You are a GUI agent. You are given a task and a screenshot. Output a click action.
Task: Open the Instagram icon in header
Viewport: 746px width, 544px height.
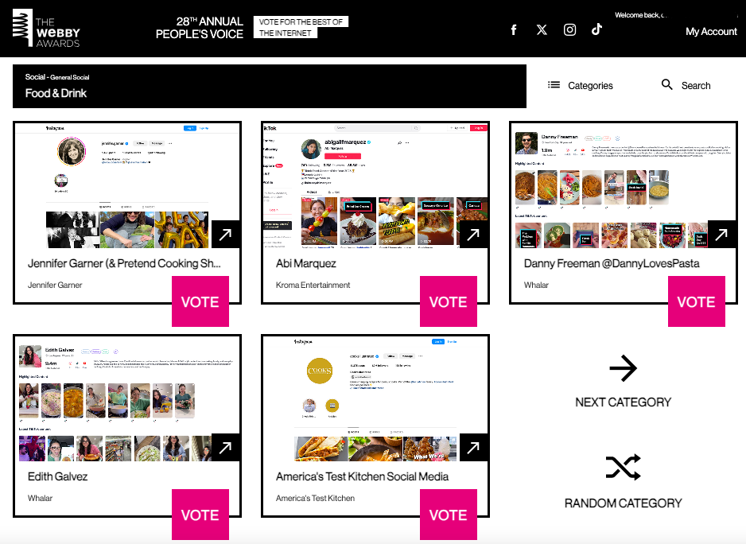569,30
